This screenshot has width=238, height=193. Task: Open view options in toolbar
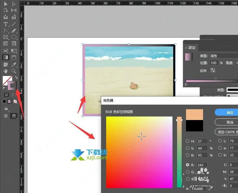pyautogui.click(x=6, y=109)
